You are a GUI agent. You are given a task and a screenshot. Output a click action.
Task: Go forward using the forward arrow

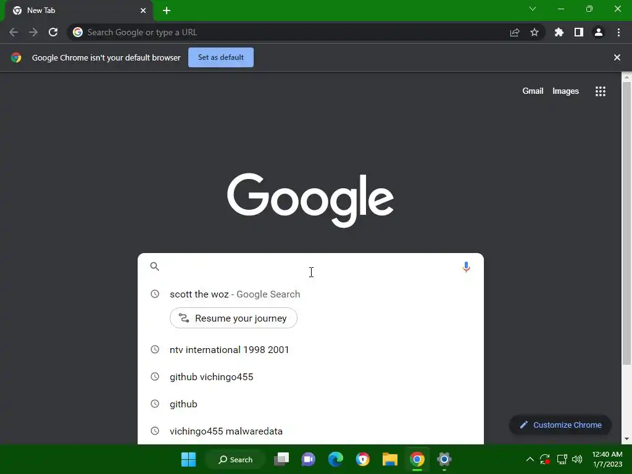[33, 32]
